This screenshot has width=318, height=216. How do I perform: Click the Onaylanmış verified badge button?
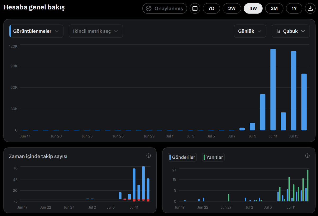(165, 8)
